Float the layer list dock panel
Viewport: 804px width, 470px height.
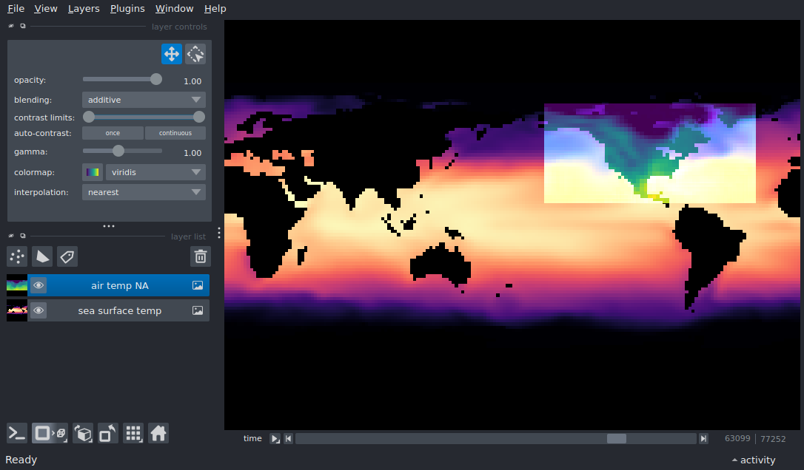22,236
